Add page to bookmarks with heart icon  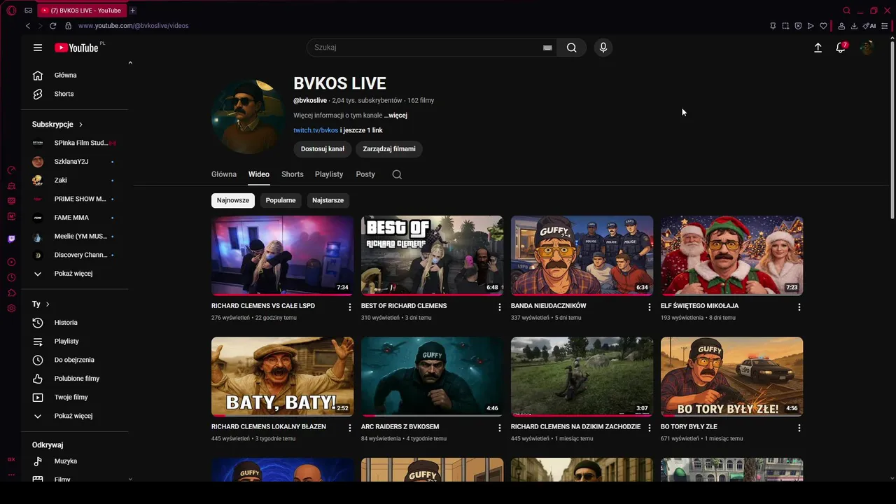tap(823, 26)
